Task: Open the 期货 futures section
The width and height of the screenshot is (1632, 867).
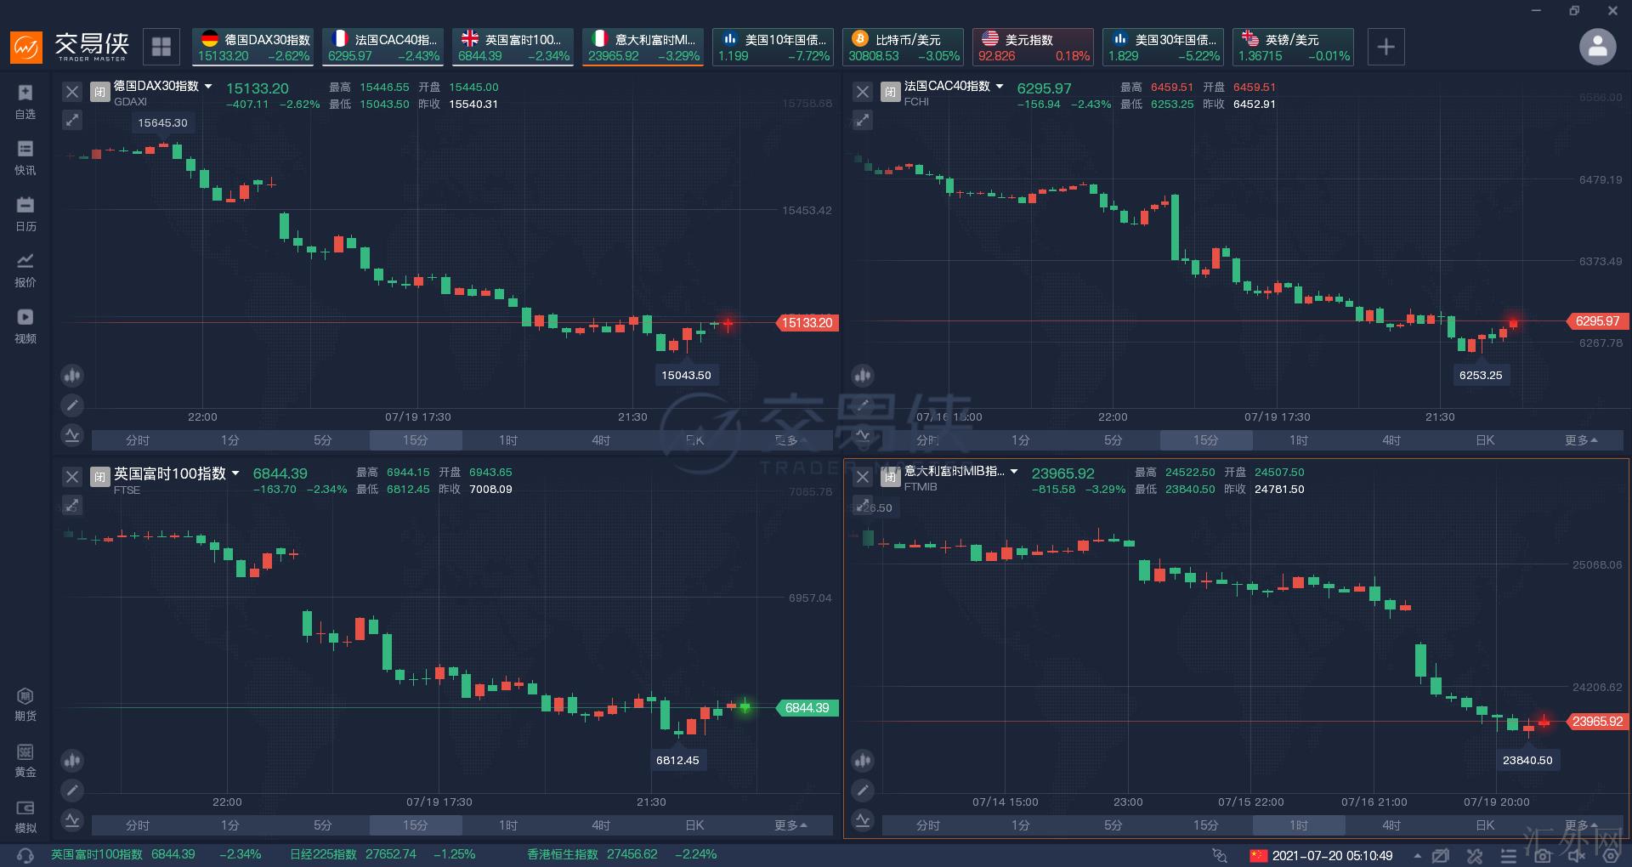Action: [x=25, y=704]
